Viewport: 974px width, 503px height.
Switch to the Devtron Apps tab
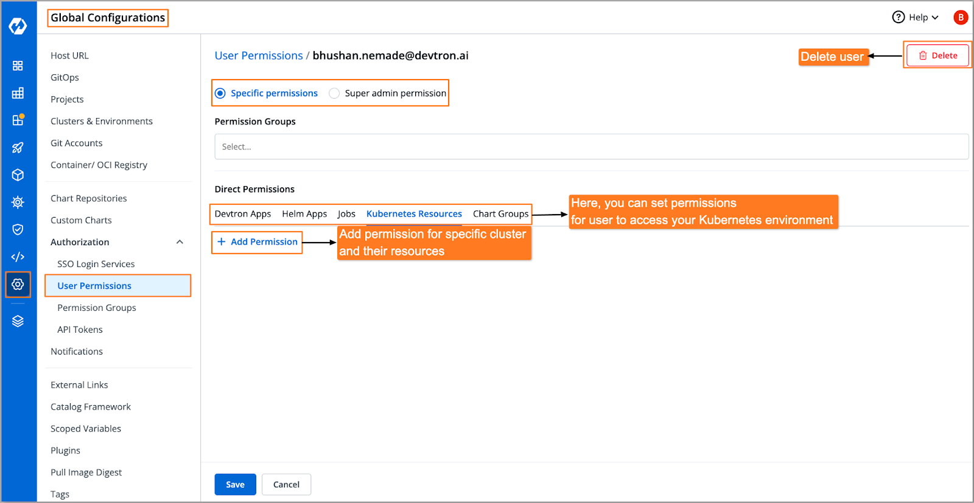click(x=243, y=213)
